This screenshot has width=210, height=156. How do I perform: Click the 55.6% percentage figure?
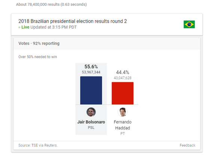[91, 67]
